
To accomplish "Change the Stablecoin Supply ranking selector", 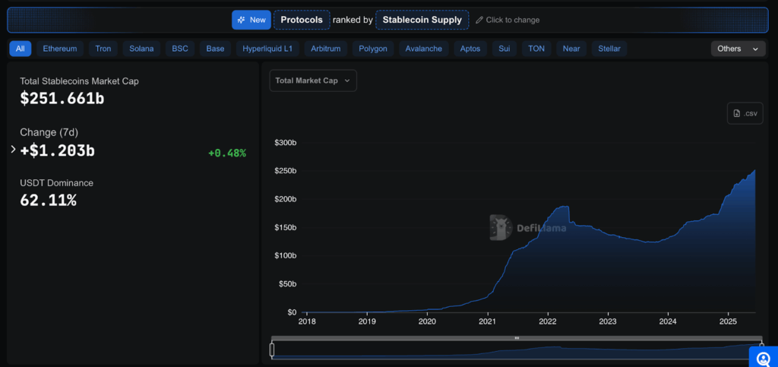I will coord(422,20).
